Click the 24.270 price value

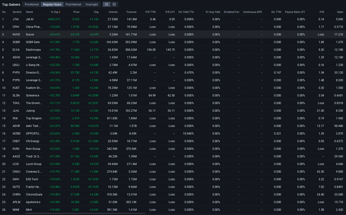click(75, 34)
